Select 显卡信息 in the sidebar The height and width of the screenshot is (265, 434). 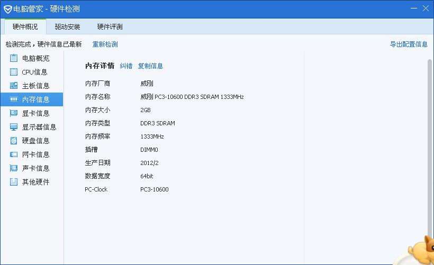pos(32,113)
